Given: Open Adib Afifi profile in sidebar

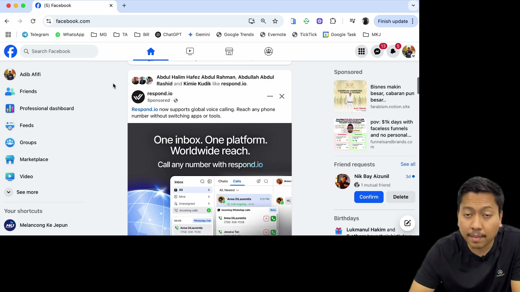Looking at the screenshot, I should [x=45, y=74].
